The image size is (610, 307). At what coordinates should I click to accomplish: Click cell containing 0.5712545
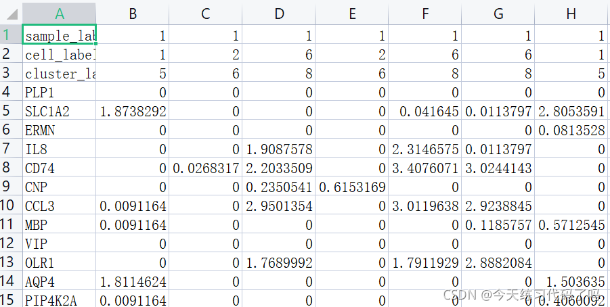click(x=572, y=224)
